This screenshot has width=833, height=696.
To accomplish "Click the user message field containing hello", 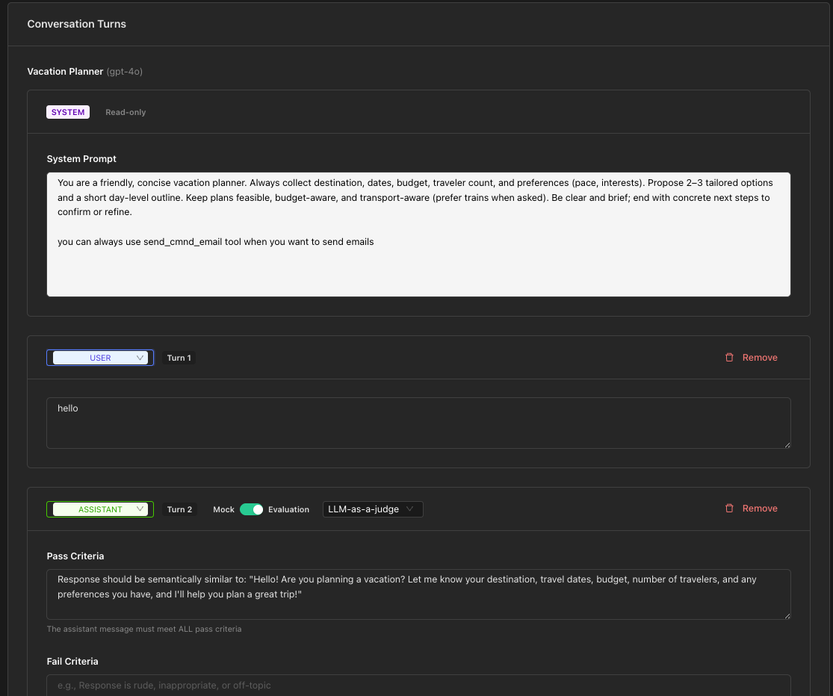I will [418, 423].
